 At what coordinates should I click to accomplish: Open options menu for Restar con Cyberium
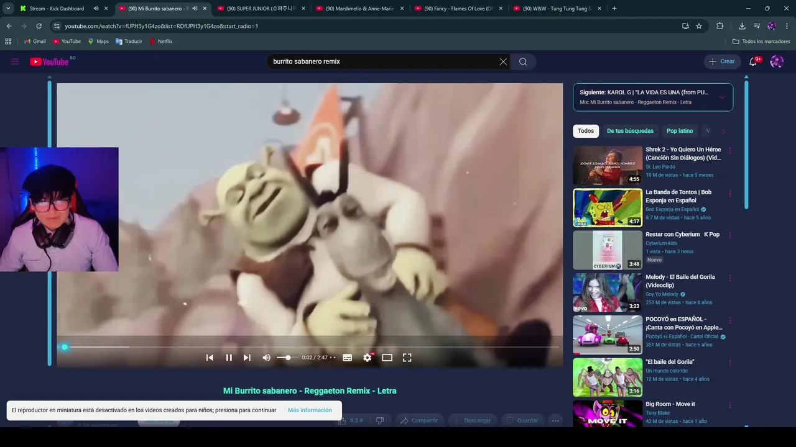tap(730, 235)
